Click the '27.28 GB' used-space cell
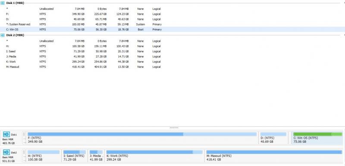Viewport: 345px width, 166px height. click(101, 56)
